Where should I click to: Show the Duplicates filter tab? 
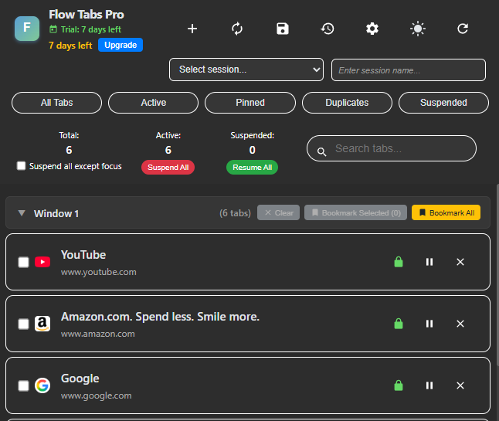(x=347, y=103)
